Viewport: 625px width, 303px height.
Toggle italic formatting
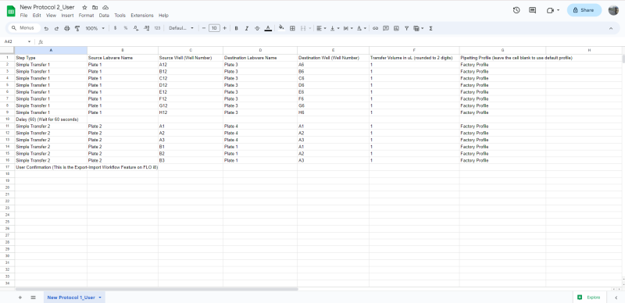[x=247, y=28]
